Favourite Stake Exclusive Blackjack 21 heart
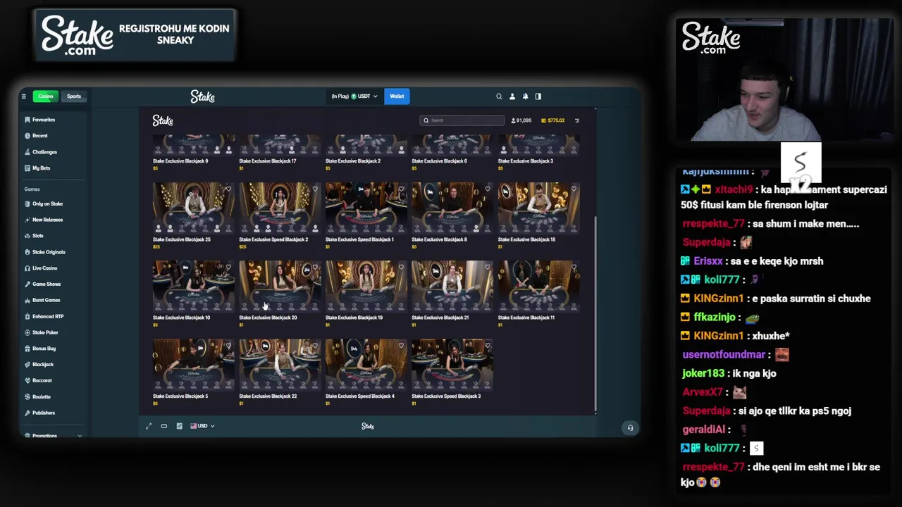The width and height of the screenshot is (902, 507). pyautogui.click(x=488, y=267)
